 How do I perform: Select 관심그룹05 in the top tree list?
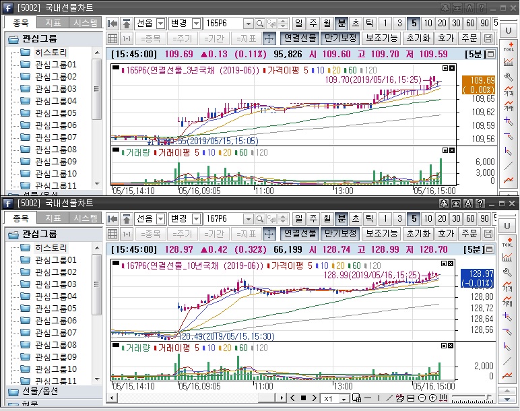[x=55, y=113]
